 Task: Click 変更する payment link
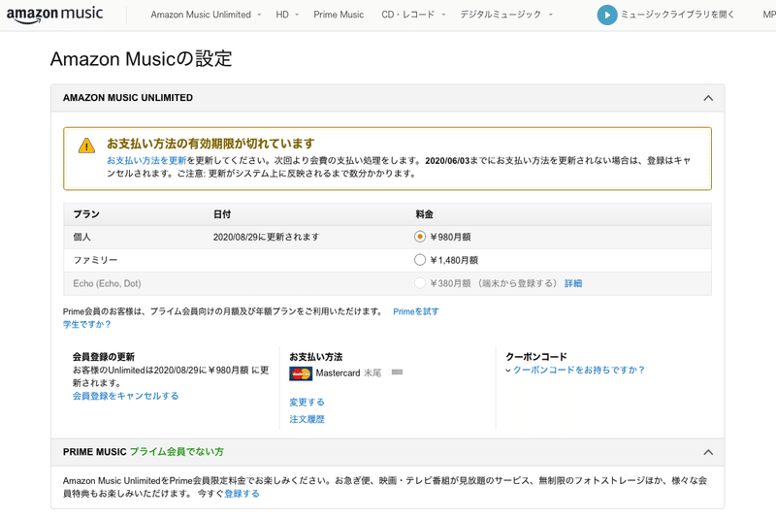[x=307, y=403]
